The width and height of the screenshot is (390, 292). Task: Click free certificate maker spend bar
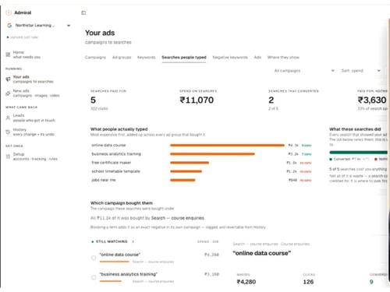pos(190,163)
